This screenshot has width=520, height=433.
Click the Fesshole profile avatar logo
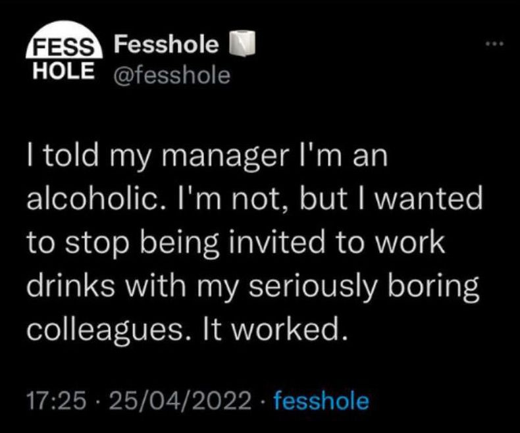[64, 57]
